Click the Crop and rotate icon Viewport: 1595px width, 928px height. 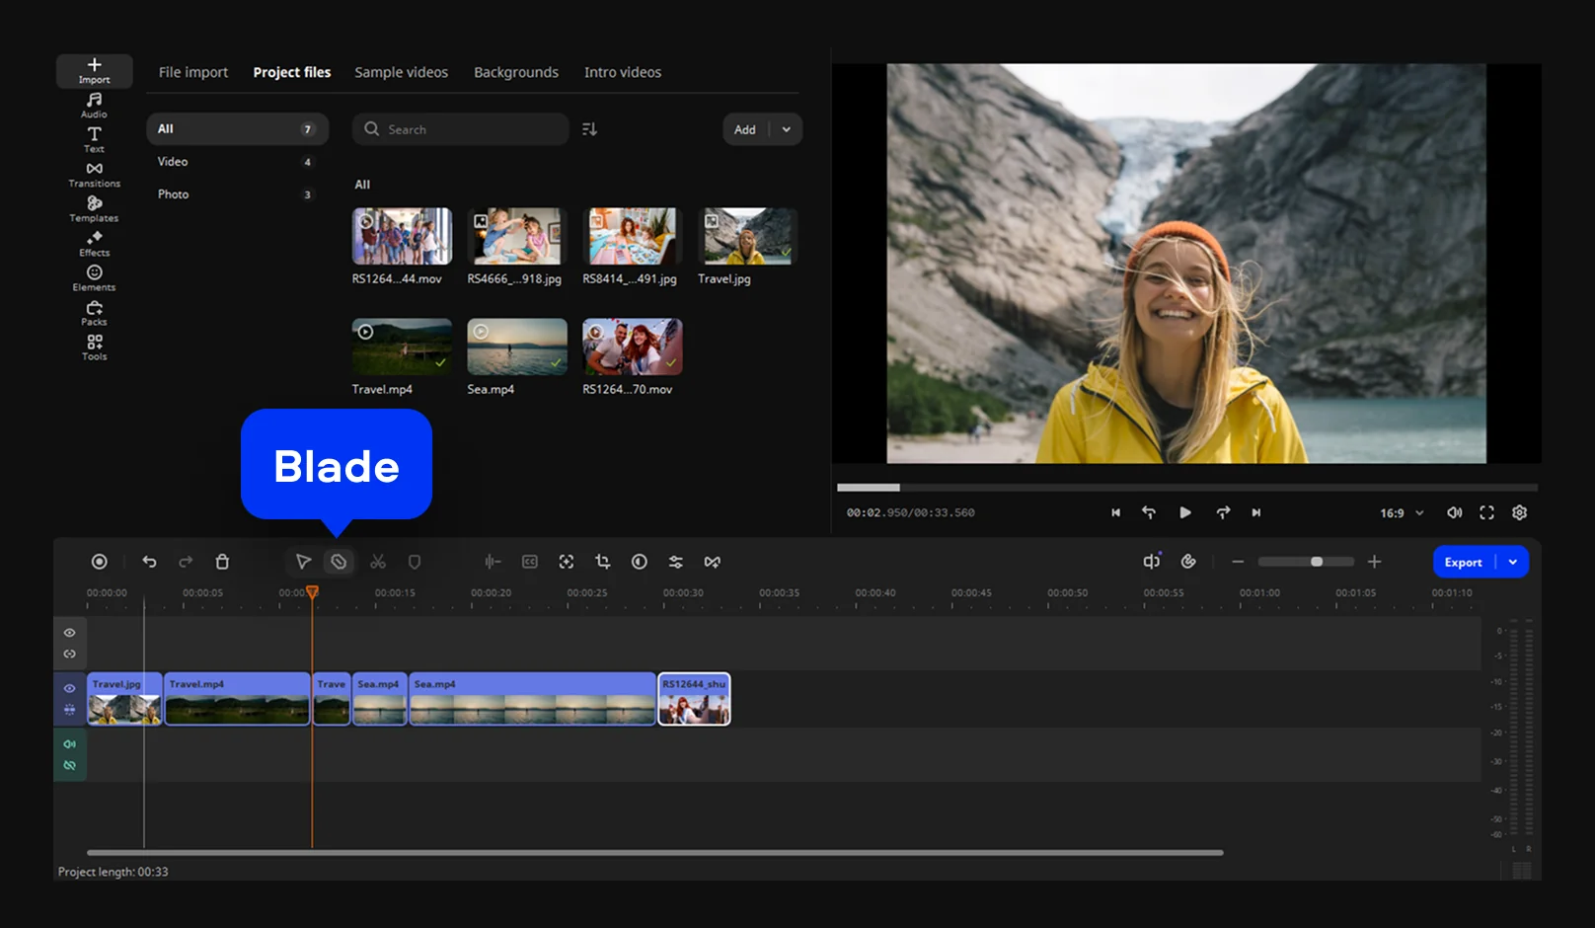(x=603, y=562)
